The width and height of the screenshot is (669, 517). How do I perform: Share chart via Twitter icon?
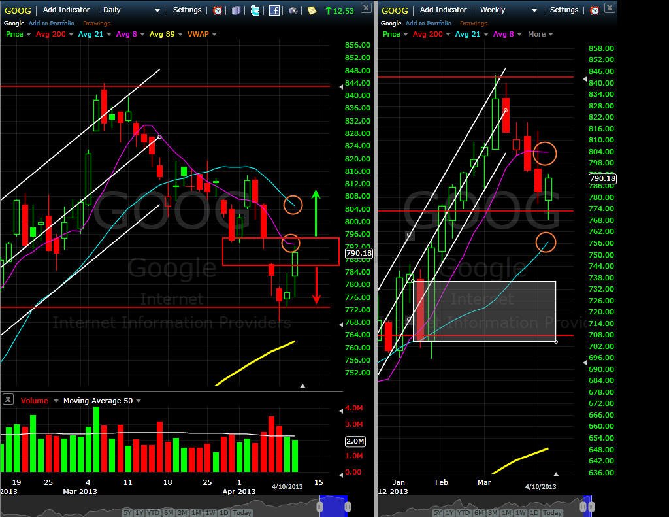(255, 10)
